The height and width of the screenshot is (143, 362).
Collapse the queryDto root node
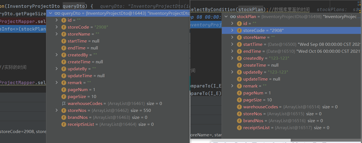pos(50,13)
